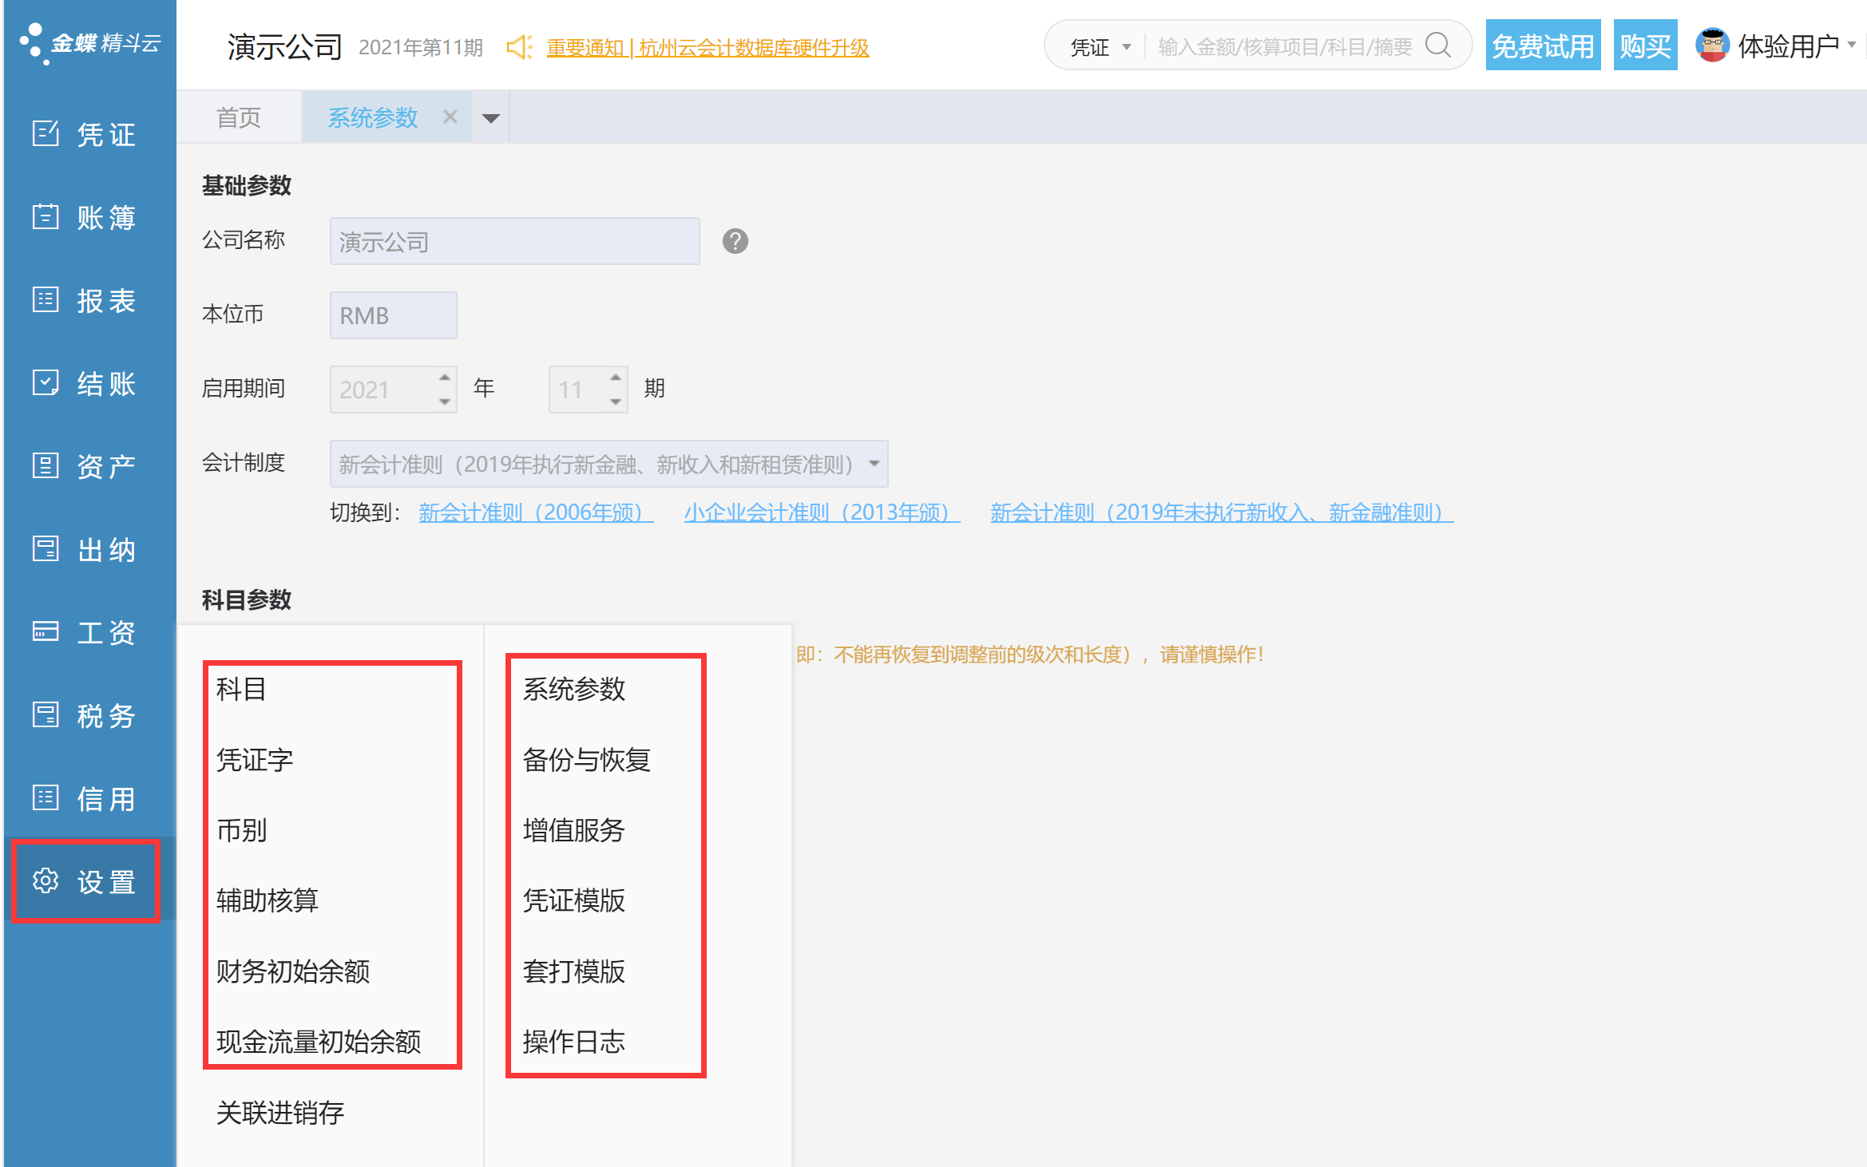This screenshot has width=1867, height=1167.
Task: Open link 小企业会计准则（2013年颁）
Action: point(821,512)
